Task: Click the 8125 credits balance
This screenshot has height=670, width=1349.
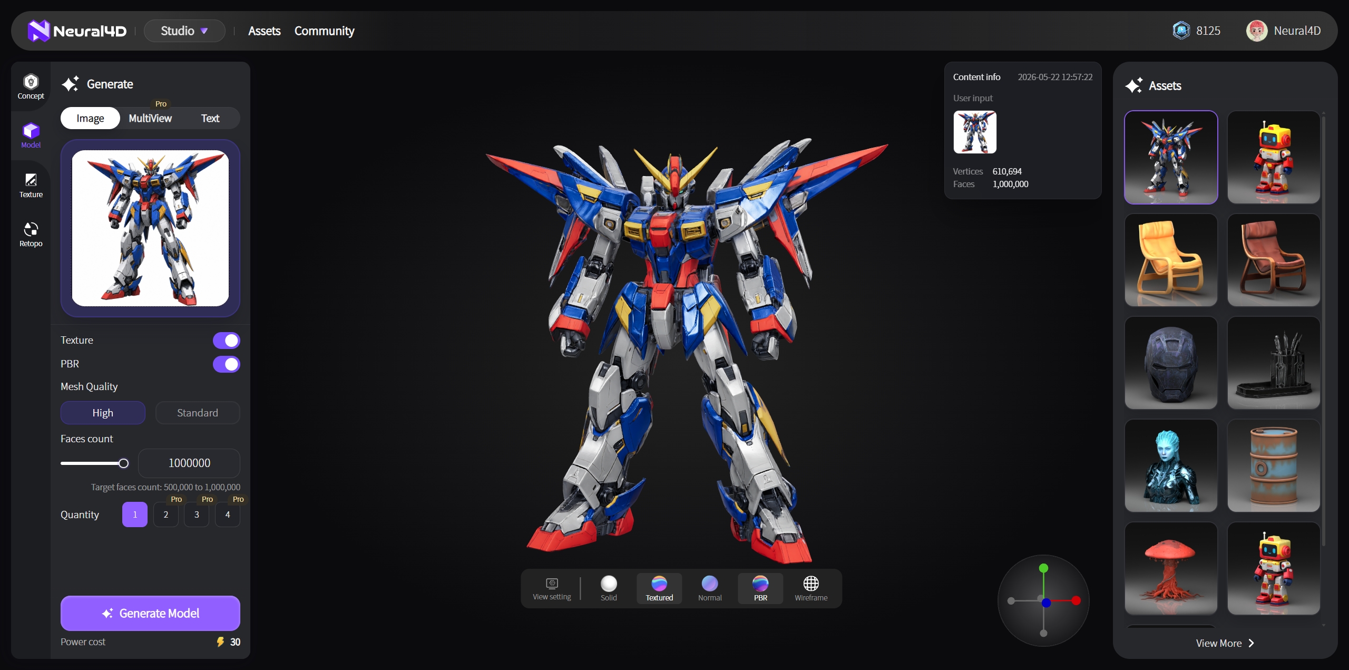Action: (1208, 31)
